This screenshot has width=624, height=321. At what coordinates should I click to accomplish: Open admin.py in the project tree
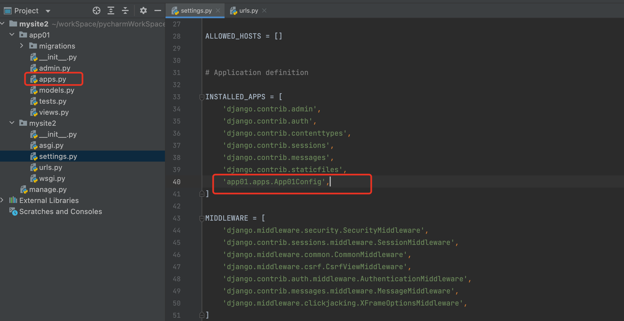point(55,68)
